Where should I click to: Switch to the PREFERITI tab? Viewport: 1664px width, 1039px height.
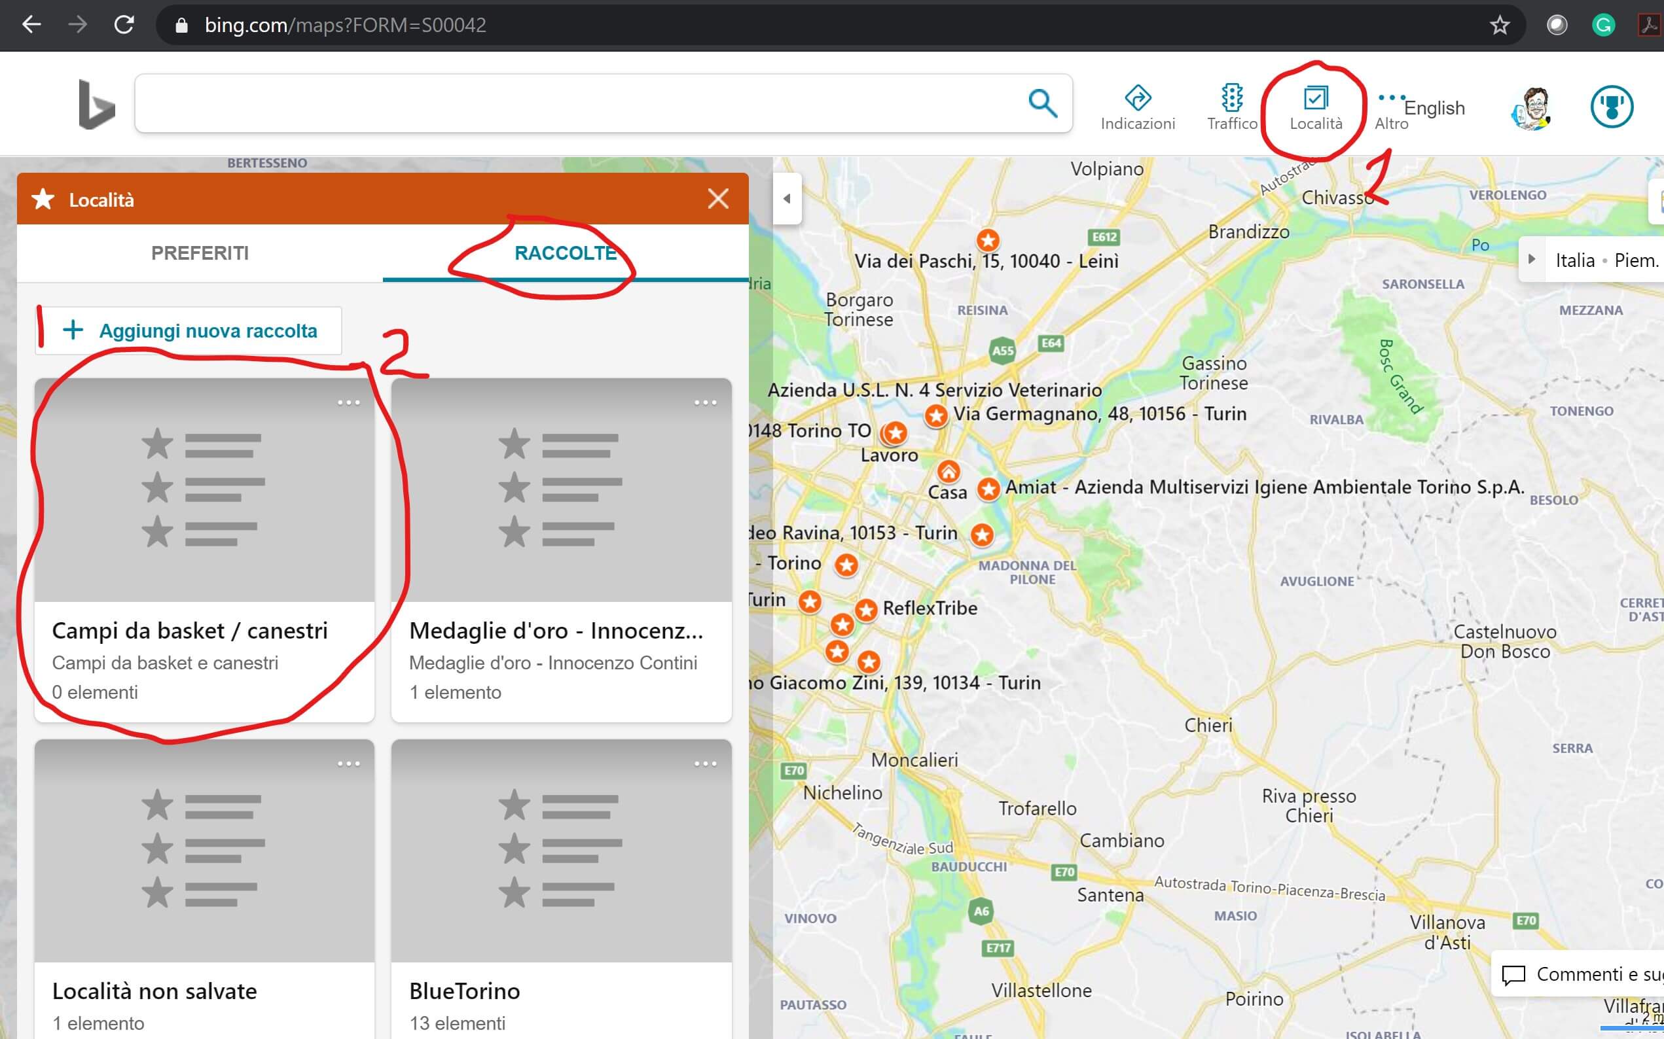click(199, 253)
